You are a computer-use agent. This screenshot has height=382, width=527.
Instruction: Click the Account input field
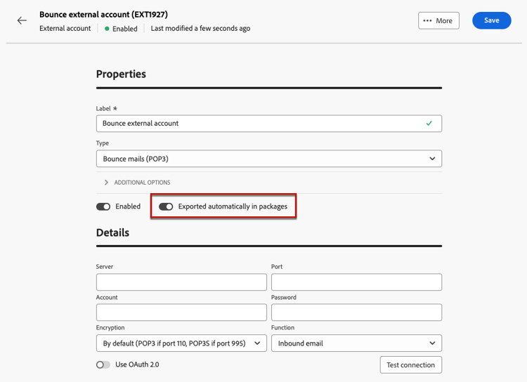pos(181,312)
